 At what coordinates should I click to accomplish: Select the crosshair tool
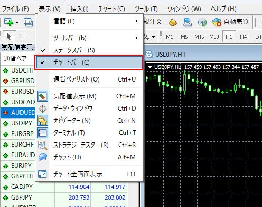click(24, 37)
